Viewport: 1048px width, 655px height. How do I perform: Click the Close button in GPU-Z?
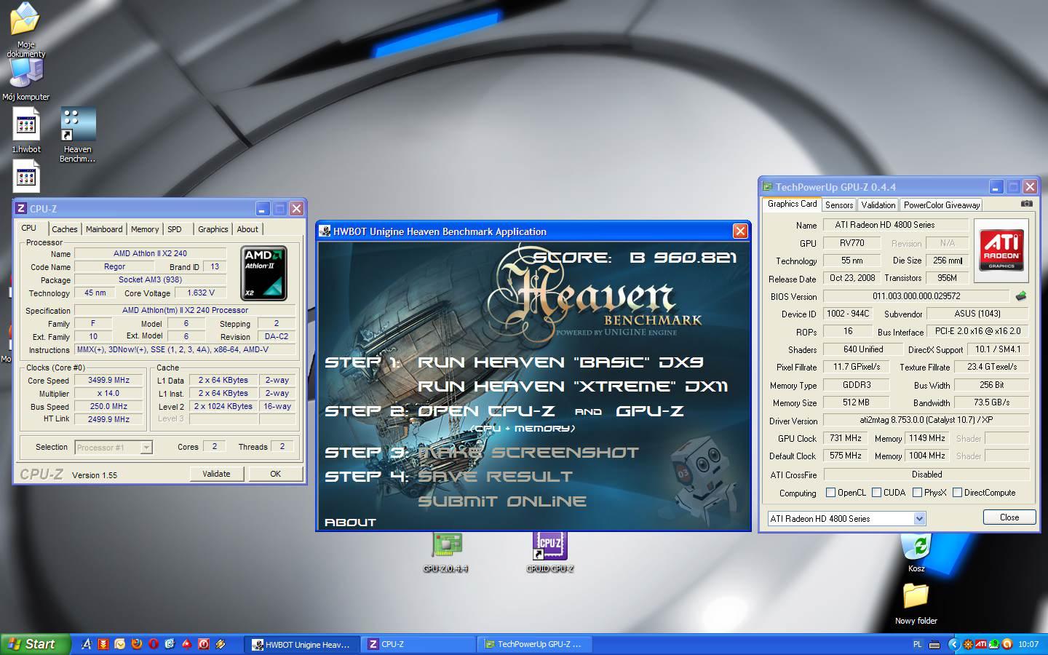[1009, 517]
